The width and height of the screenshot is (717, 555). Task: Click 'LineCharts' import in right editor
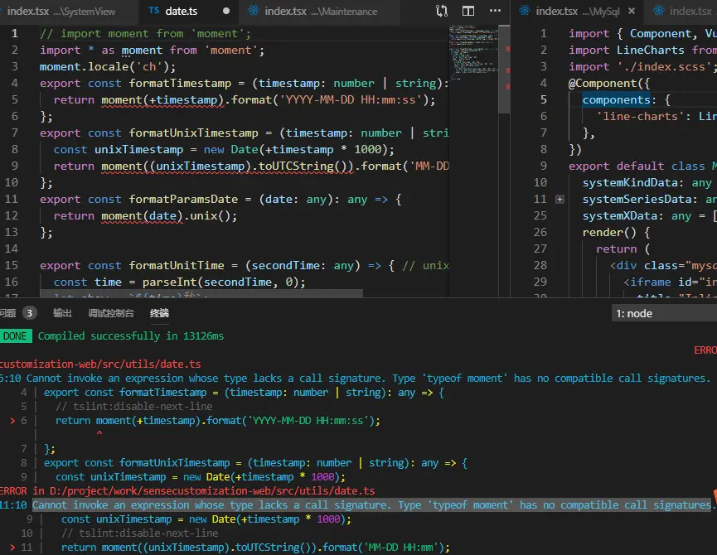[x=650, y=50]
